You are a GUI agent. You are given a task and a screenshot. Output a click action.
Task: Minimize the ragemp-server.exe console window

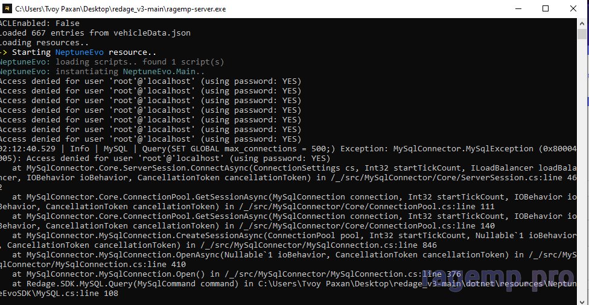pyautogui.click(x=518, y=8)
